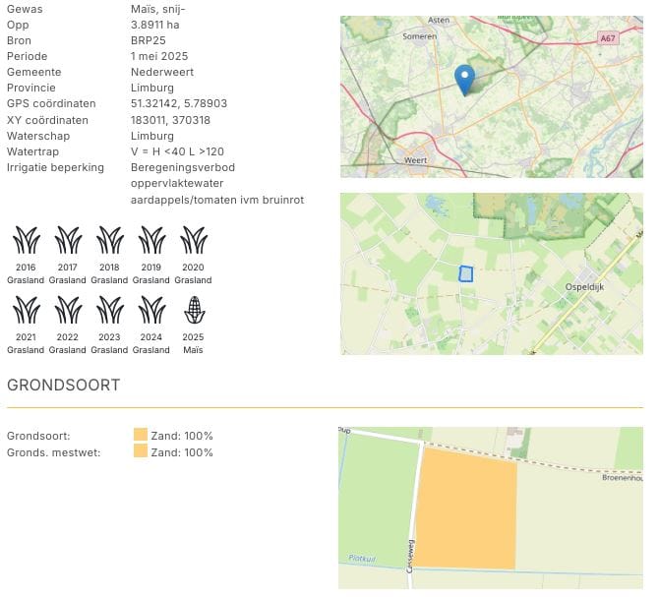The height and width of the screenshot is (597, 659).
Task: Click the blue location pin on map
Action: click(464, 79)
